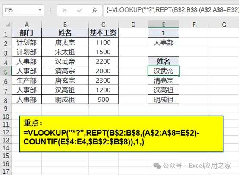This screenshot has width=239, height=175.
Task: Select column A header
Action: click(x=27, y=25)
